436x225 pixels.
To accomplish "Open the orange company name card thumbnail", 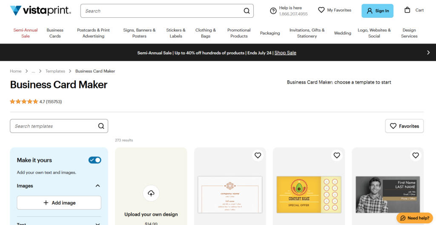I will (x=230, y=194).
